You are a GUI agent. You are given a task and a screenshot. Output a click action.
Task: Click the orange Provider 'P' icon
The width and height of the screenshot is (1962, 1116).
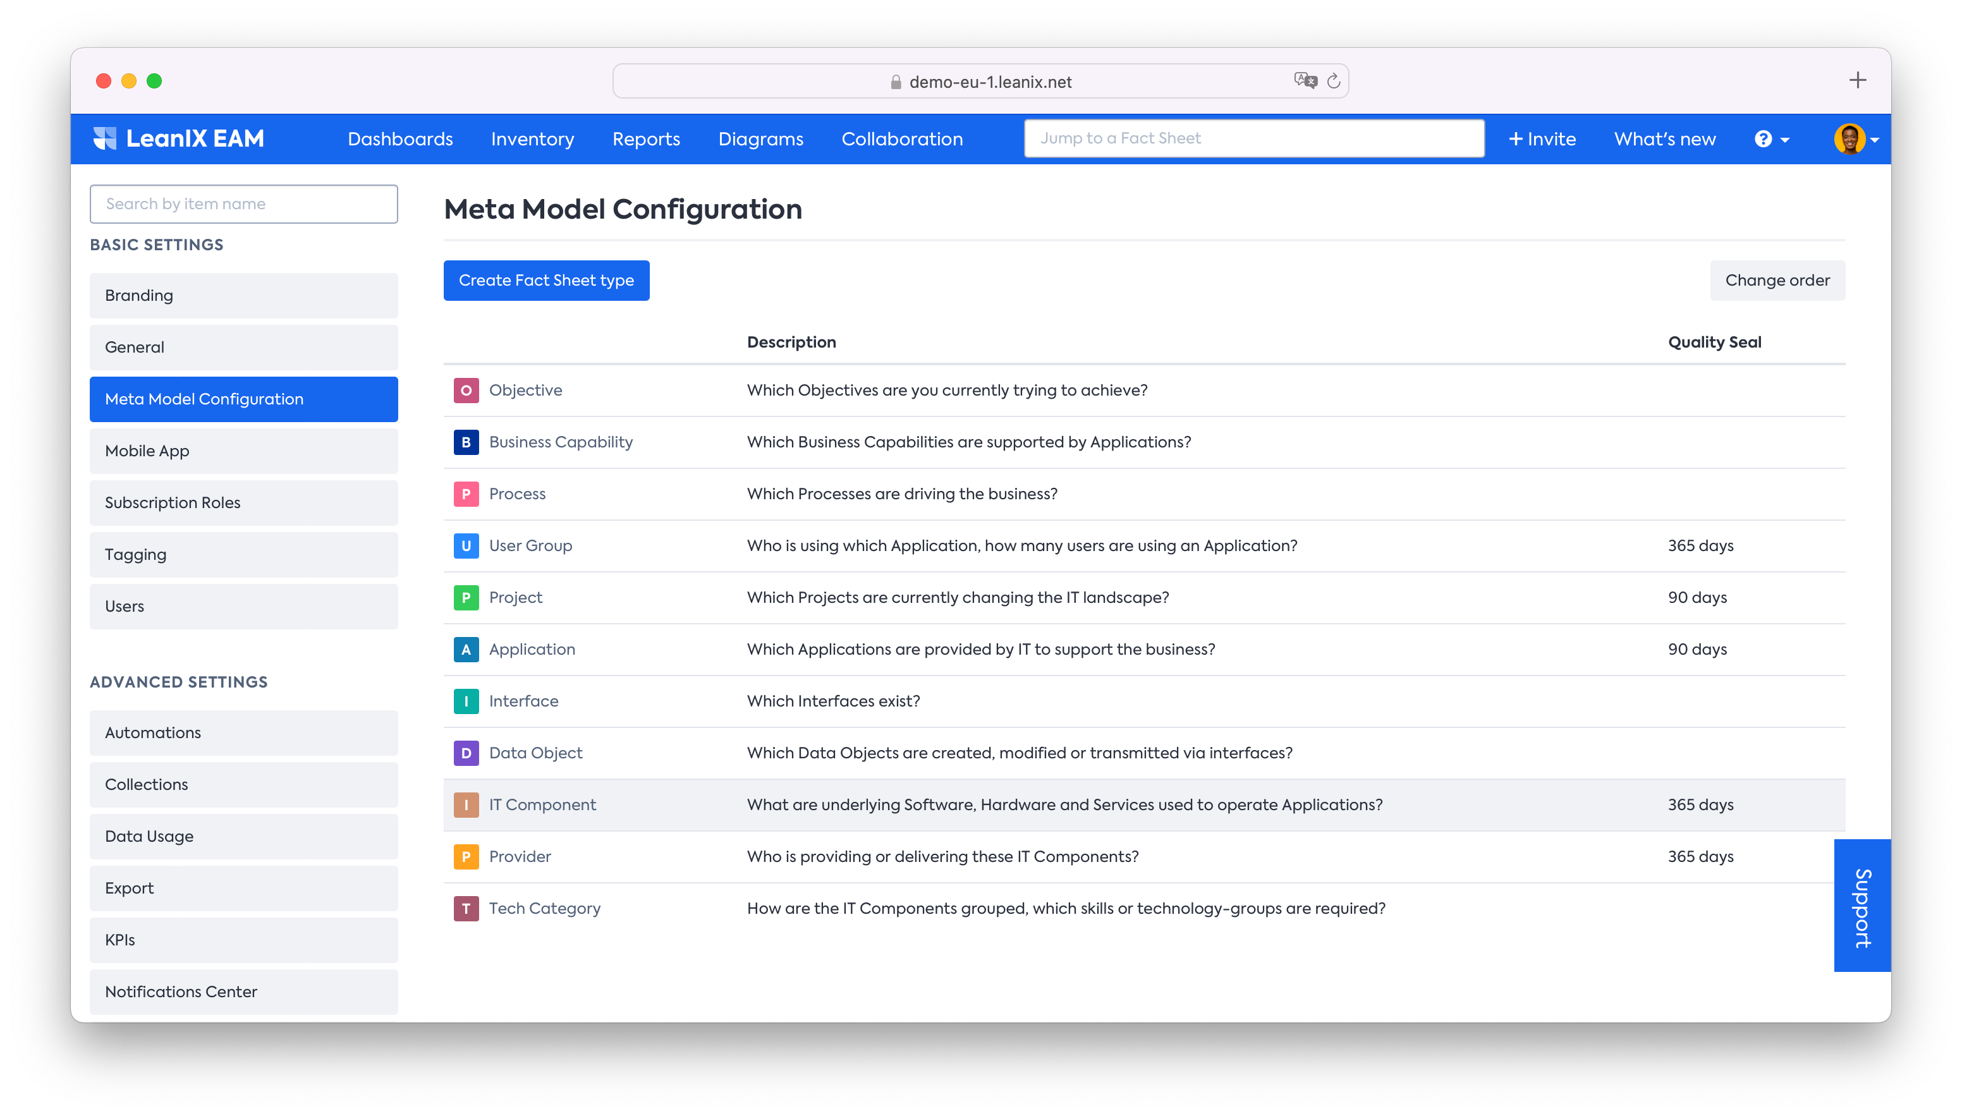coord(466,857)
